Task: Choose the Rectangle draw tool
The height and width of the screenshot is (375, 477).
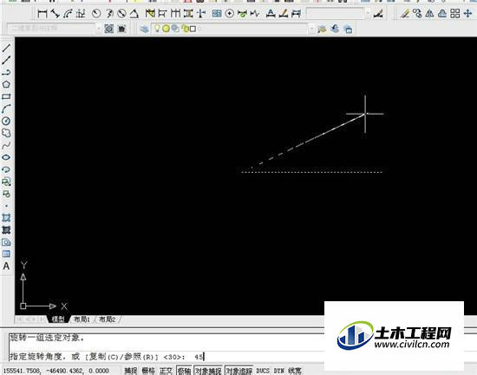Action: [6, 96]
